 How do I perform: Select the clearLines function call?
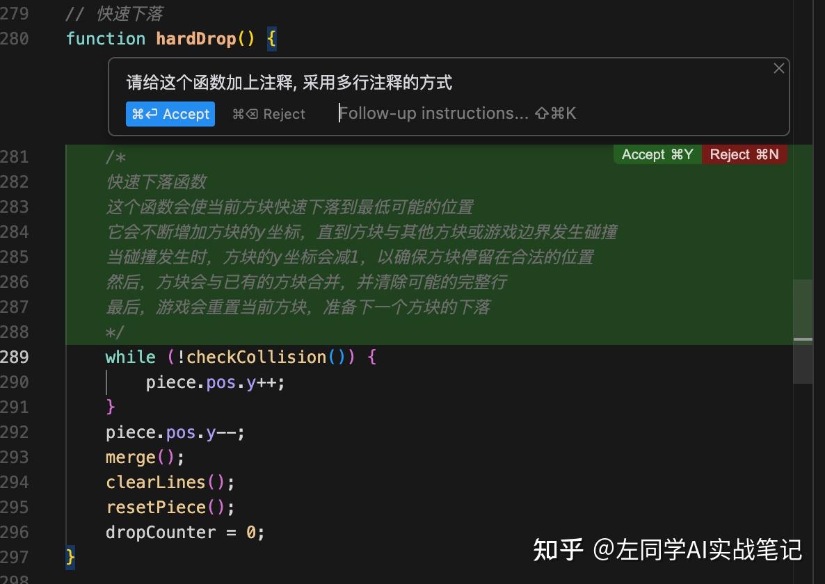(154, 482)
